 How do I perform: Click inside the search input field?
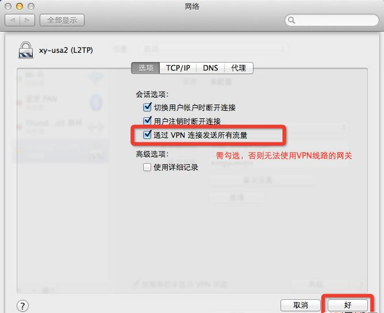(332, 20)
